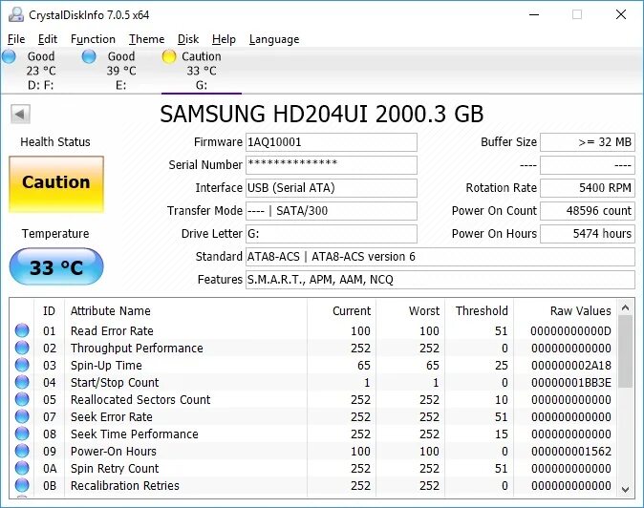Click the Threshold column header
Image resolution: width=644 pixels, height=508 pixels.
coord(479,311)
